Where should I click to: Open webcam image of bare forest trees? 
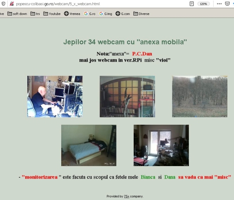pyautogui.click(x=200, y=96)
